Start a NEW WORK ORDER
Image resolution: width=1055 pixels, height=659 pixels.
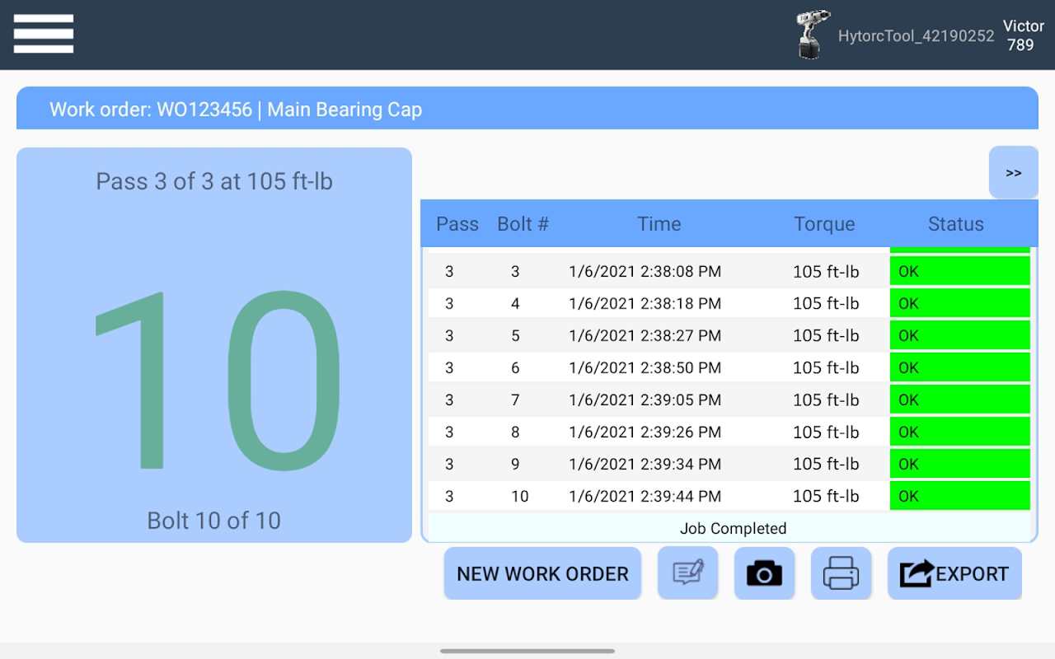pyautogui.click(x=542, y=573)
